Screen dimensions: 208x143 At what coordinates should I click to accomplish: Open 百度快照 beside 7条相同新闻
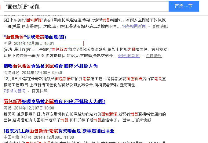click(39, 91)
